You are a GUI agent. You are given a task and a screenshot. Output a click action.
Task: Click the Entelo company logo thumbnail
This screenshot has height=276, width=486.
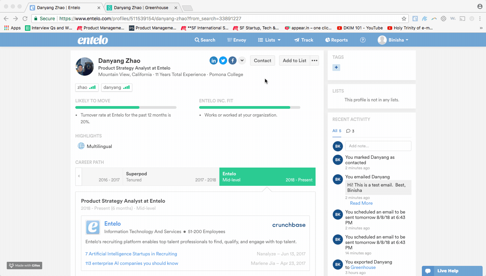(93, 227)
